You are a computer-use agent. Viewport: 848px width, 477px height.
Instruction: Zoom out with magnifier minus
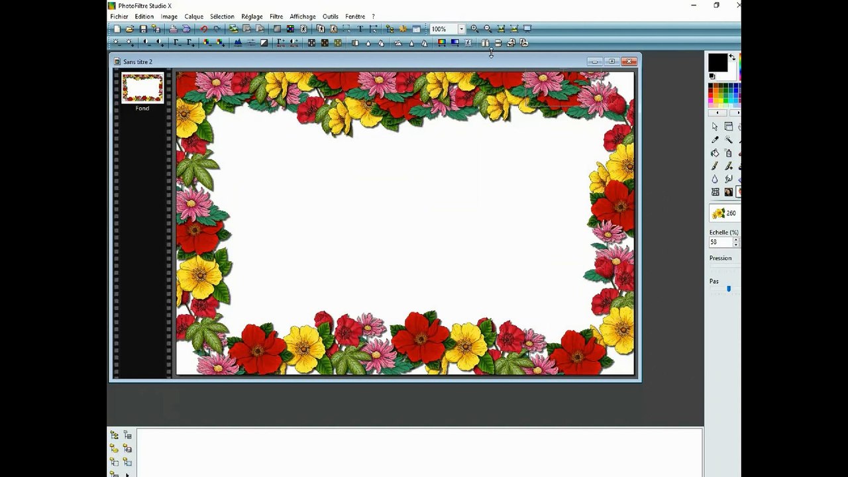[488, 28]
